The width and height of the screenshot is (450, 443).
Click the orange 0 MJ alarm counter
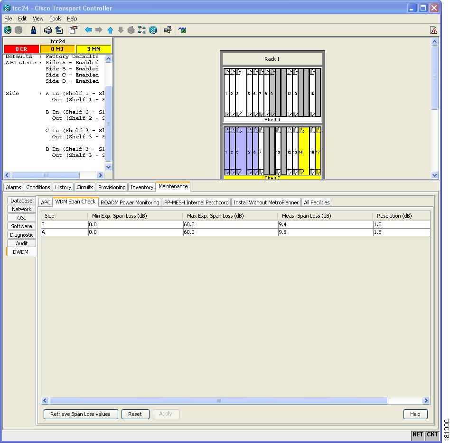pos(57,49)
